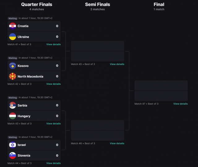Select the empty Final match card
198x167 pixels.
[161, 91]
